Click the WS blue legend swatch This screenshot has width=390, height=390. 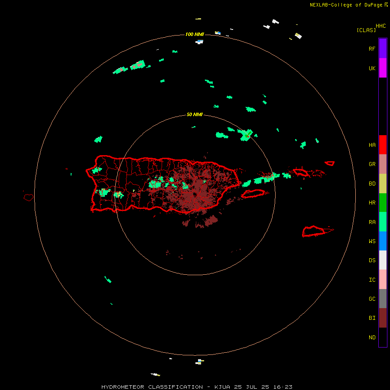click(x=383, y=241)
